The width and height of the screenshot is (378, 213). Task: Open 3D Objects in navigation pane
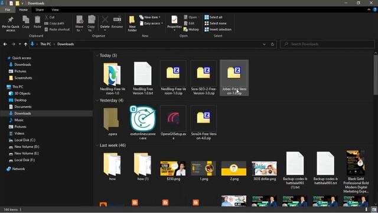22,93
